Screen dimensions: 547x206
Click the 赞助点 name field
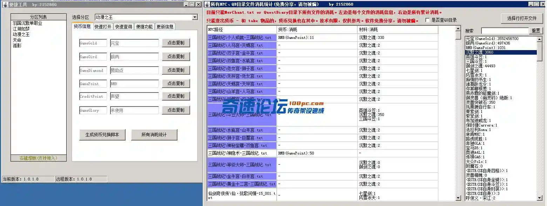(134, 70)
